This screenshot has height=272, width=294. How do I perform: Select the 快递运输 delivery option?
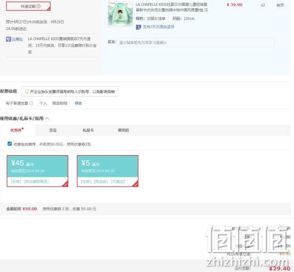(28, 6)
